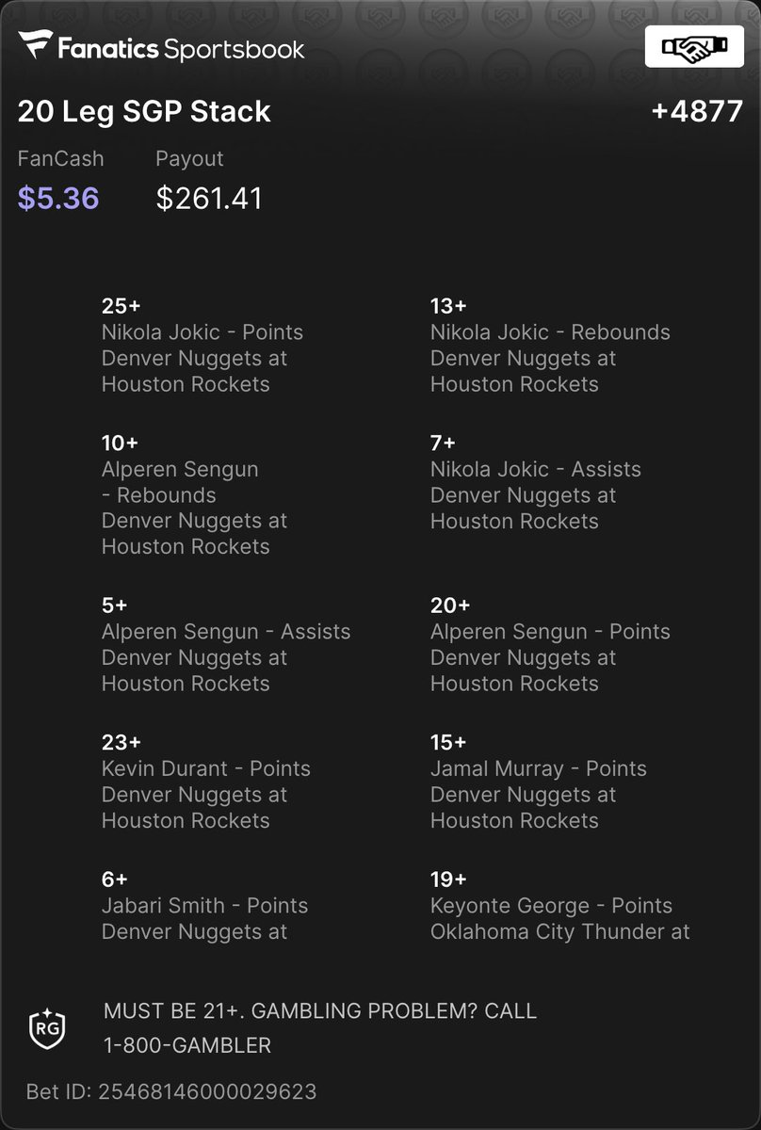Click the FanCash $5.36 amount
The height and width of the screenshot is (1130, 761).
tap(58, 198)
